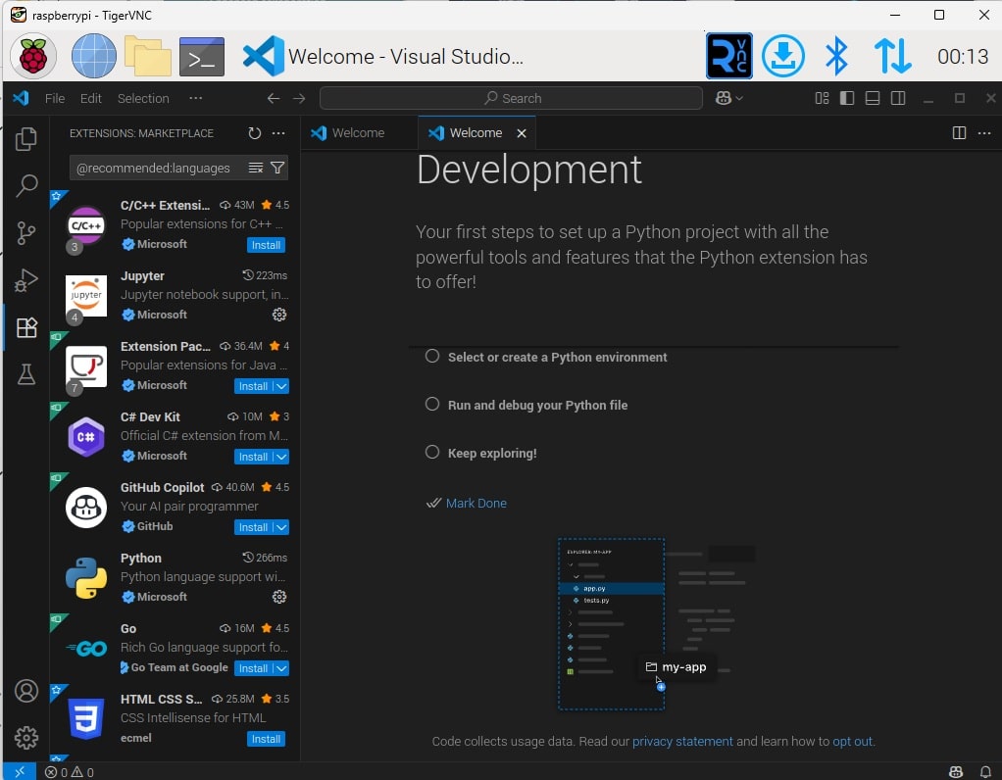Open the opt out link

[852, 741]
